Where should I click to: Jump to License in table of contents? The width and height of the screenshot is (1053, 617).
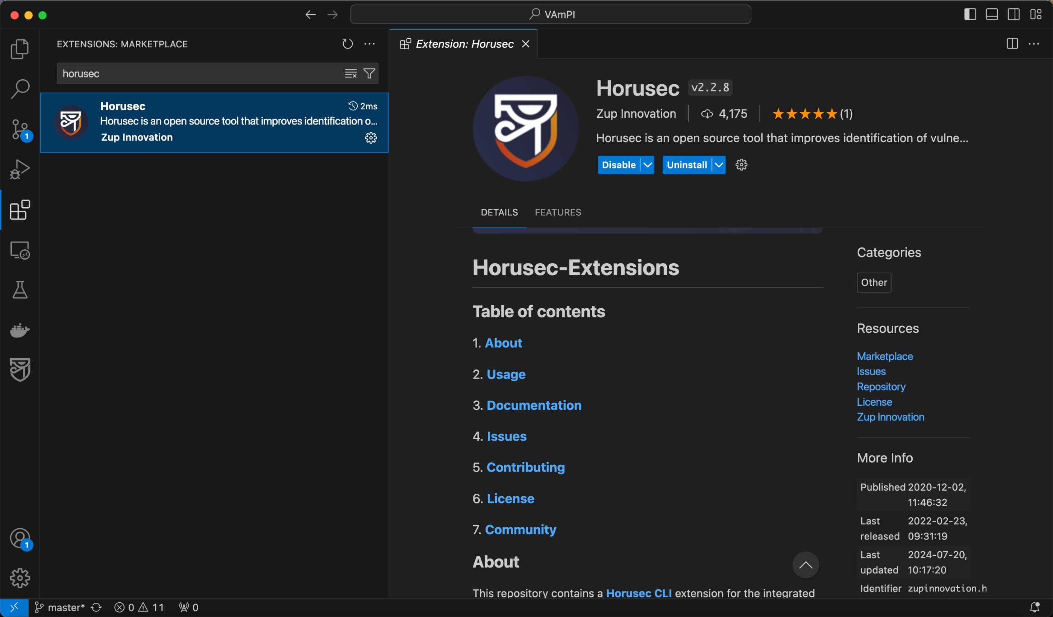[x=510, y=498]
